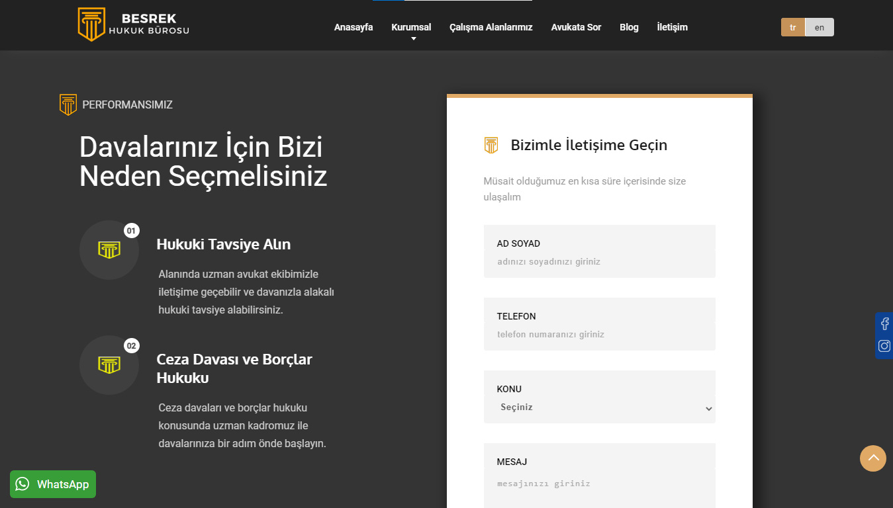This screenshot has height=508, width=893.
Task: Click the Hukuki Tavsiye Alın circle icon
Action: tap(109, 250)
